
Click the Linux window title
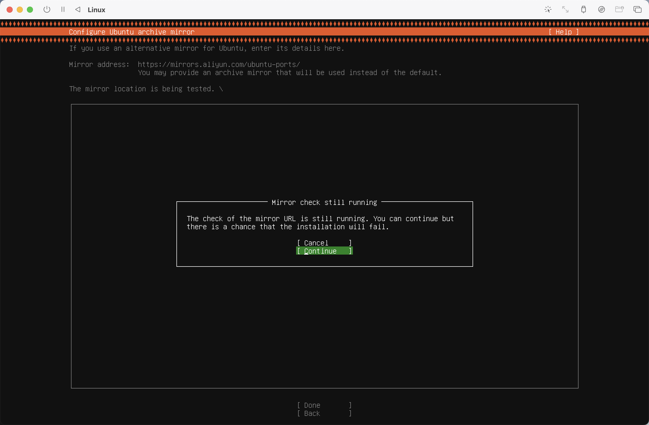coord(96,10)
